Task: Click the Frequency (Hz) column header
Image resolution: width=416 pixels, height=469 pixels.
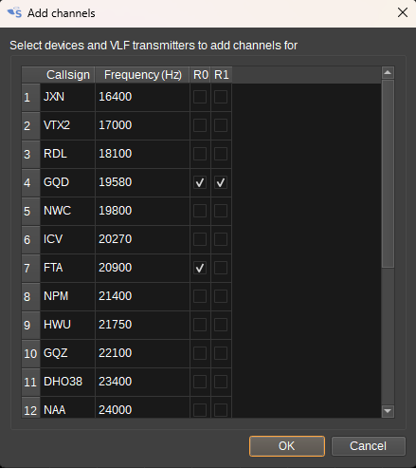Action: coord(142,75)
